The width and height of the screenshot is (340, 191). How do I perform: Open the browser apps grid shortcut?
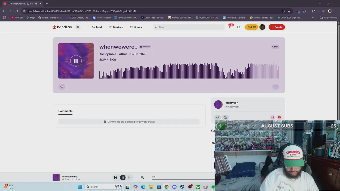5,18
